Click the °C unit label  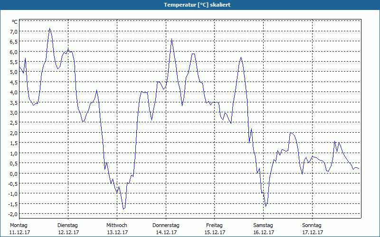pos(15,22)
